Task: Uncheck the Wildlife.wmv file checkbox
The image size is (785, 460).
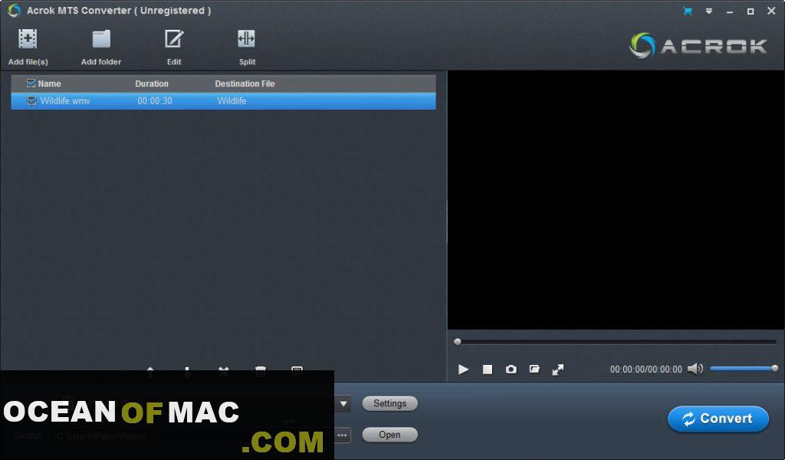Action: coord(31,100)
